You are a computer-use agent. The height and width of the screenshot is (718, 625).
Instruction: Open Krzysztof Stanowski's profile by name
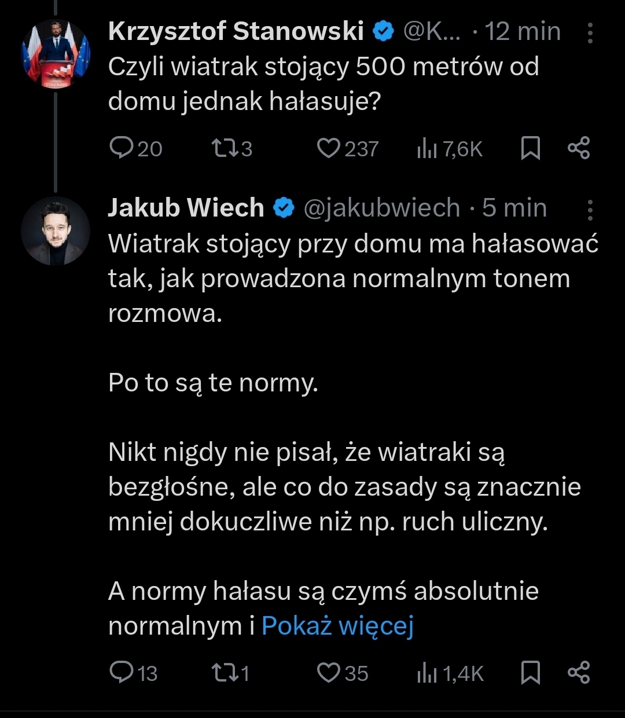(236, 31)
